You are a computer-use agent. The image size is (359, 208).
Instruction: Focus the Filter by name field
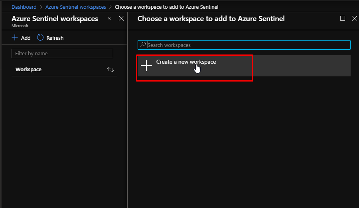coord(62,54)
